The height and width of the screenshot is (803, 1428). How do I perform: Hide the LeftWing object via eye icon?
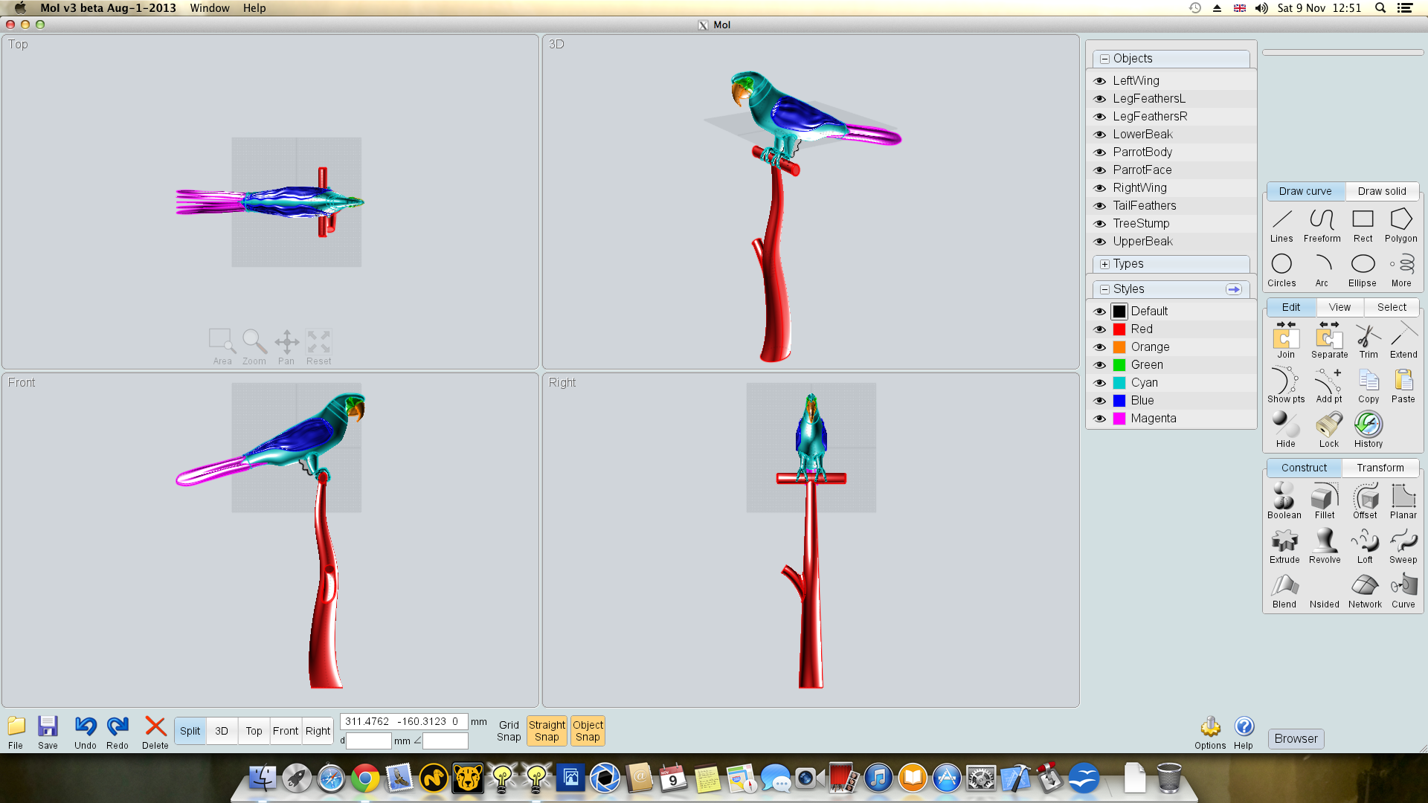click(1100, 81)
